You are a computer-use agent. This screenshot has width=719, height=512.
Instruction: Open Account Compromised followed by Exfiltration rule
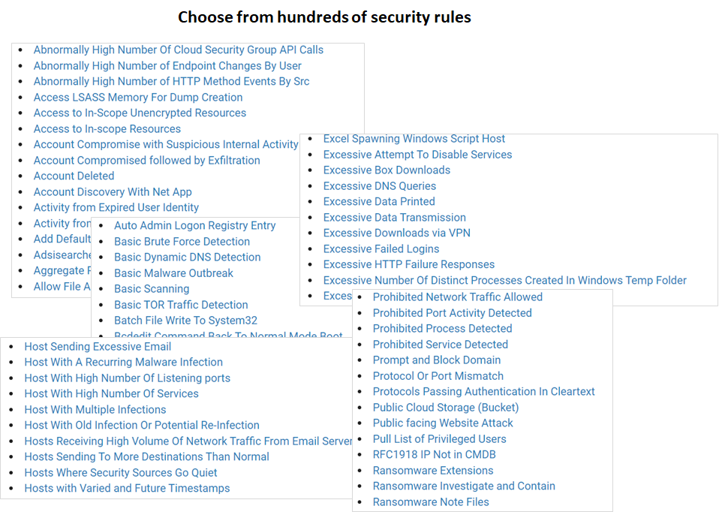pyautogui.click(x=146, y=161)
